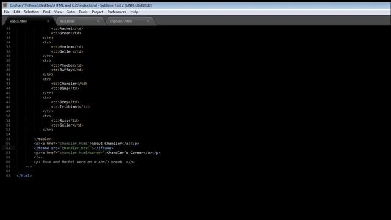Screen dimensions: 391x220
Task: Open the Preferences menu
Action: click(x=117, y=12)
